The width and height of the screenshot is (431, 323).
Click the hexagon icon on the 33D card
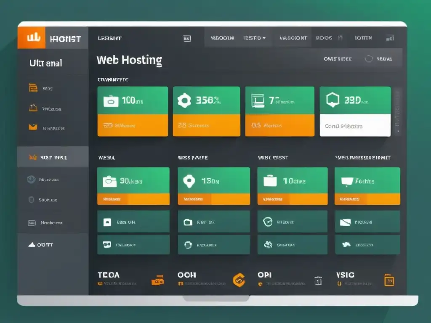[x=333, y=100]
